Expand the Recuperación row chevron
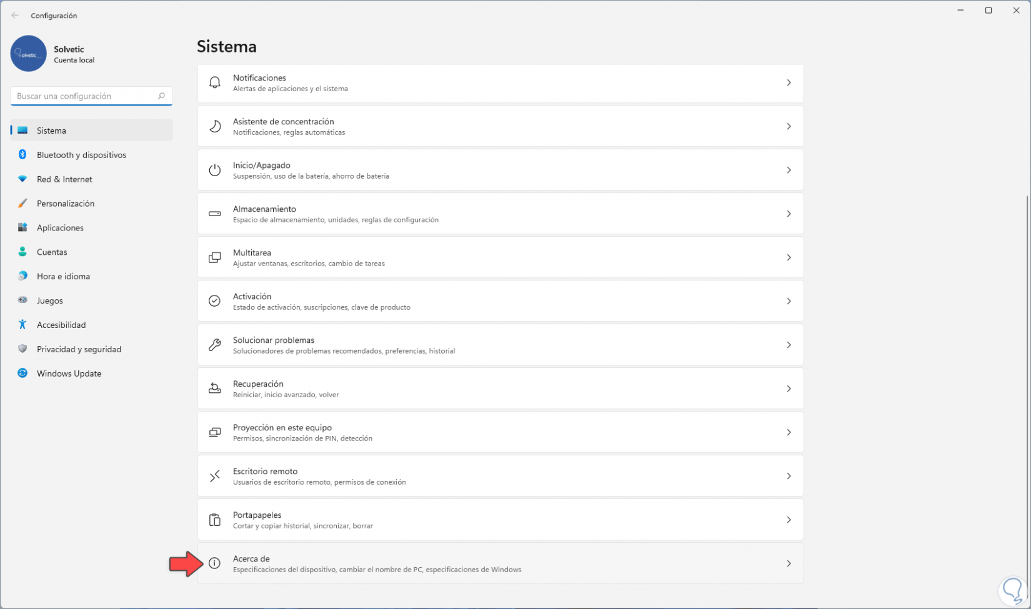This screenshot has width=1031, height=609. coord(789,389)
